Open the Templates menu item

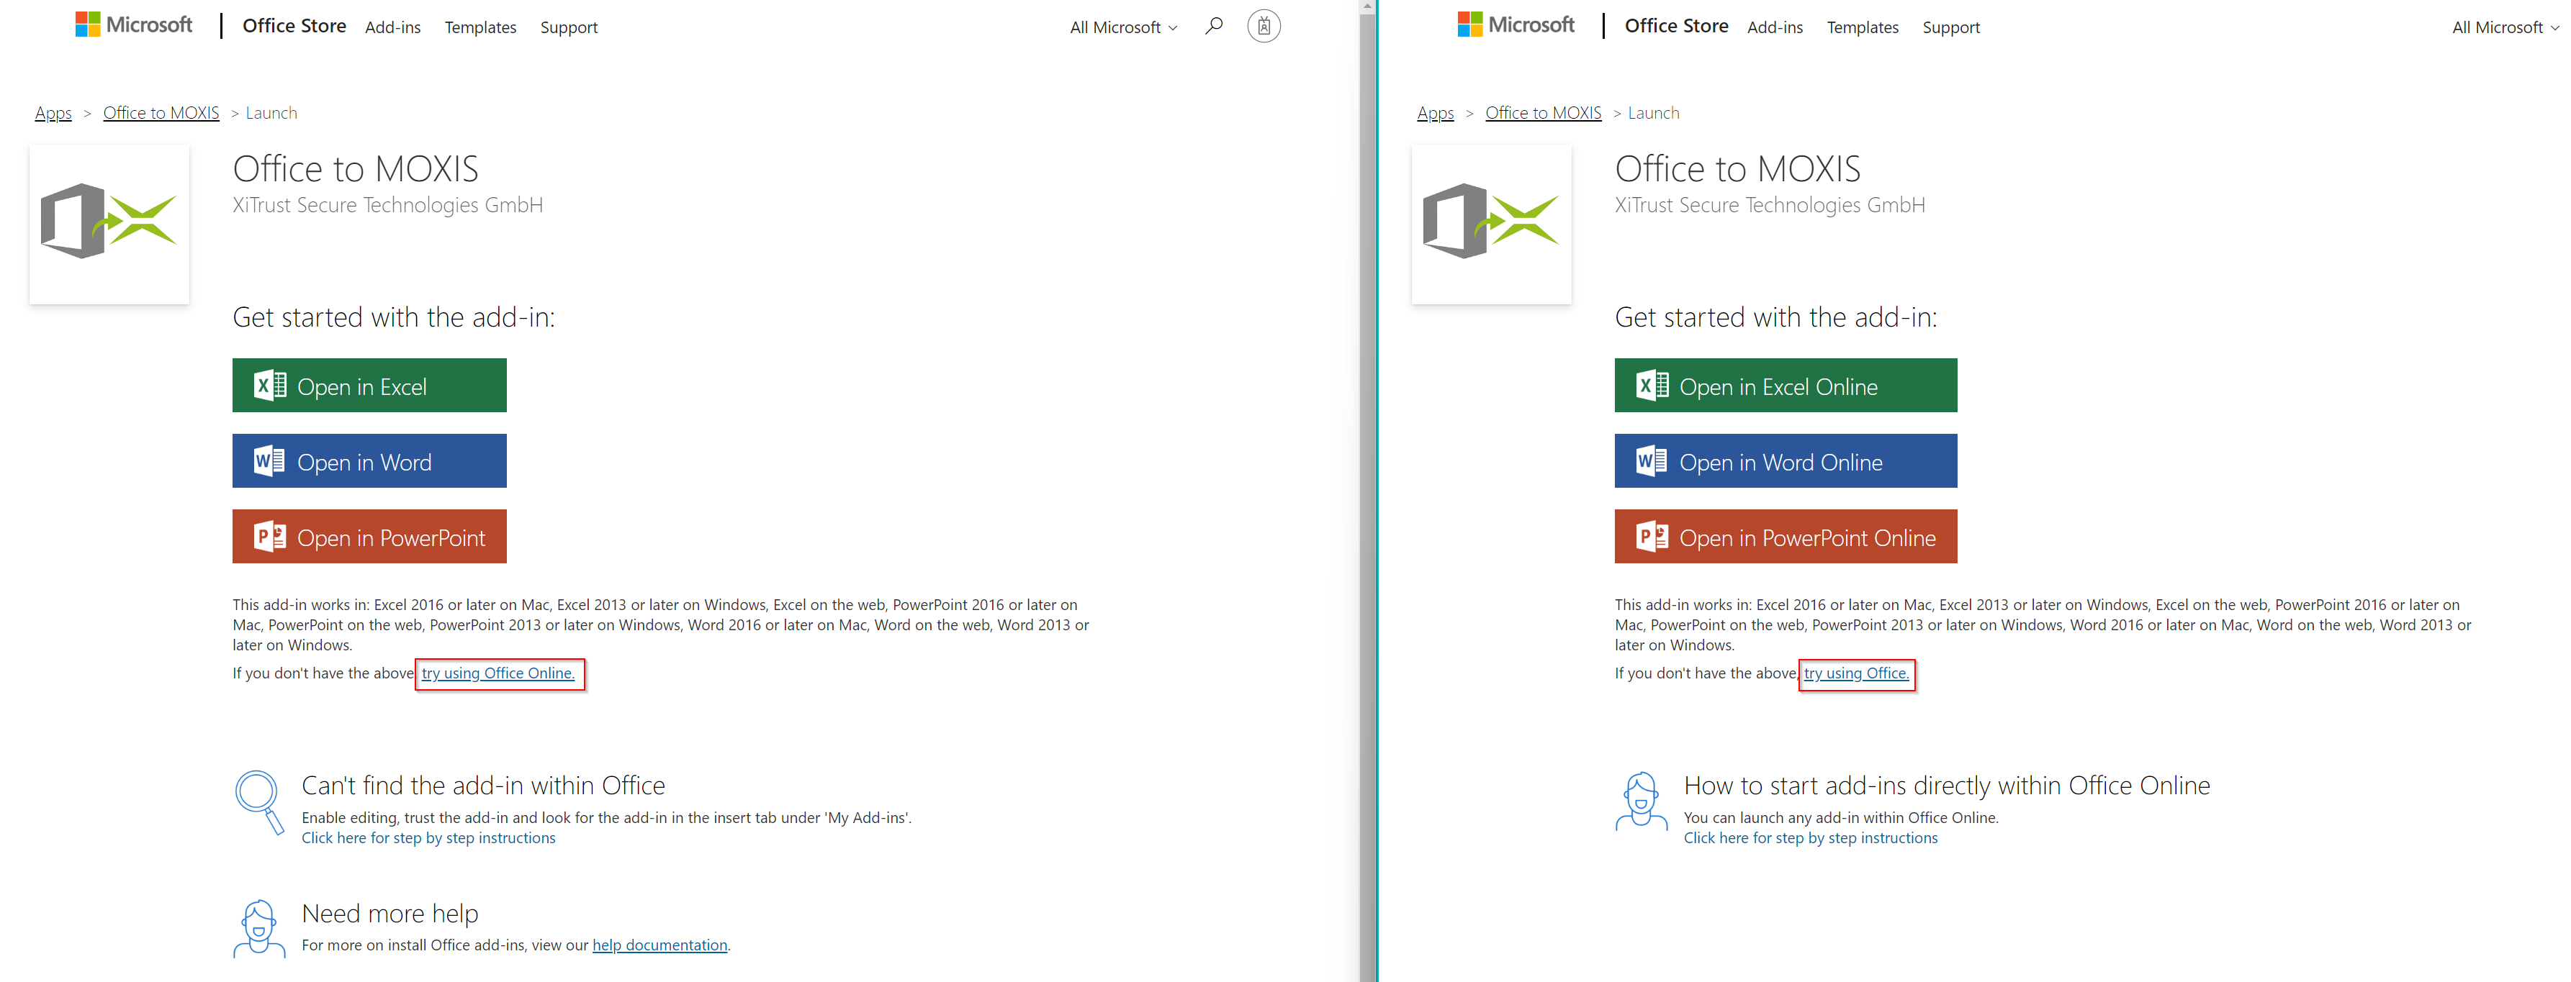point(480,27)
